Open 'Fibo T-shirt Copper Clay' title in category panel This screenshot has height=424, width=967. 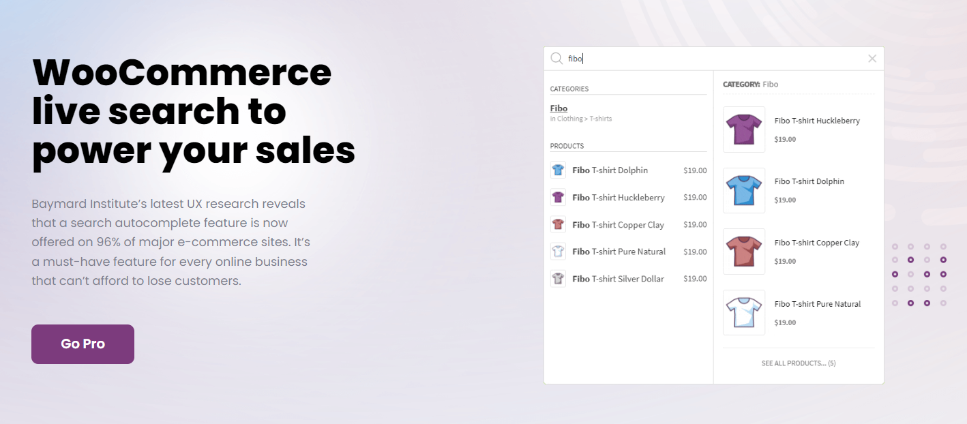click(817, 243)
